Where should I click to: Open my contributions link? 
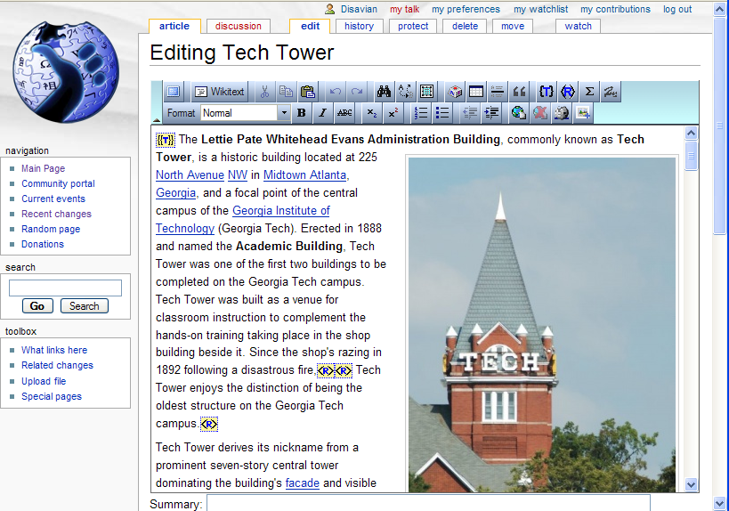[x=615, y=9]
